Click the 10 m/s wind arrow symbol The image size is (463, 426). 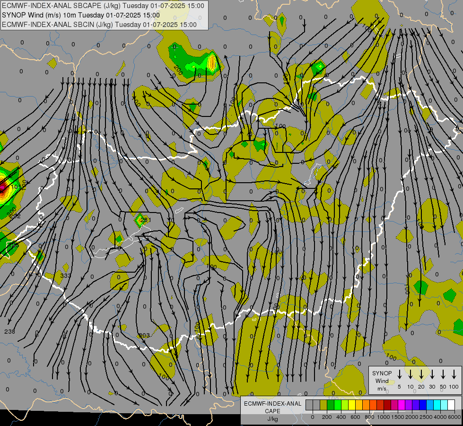tap(411, 374)
